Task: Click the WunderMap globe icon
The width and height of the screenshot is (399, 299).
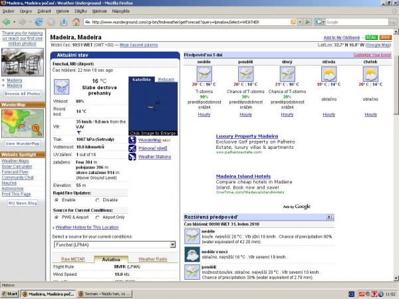Action: point(132,140)
